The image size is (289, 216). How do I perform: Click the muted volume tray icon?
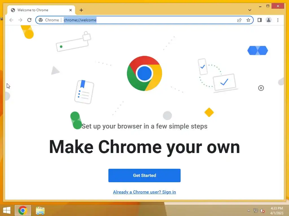pos(262,211)
